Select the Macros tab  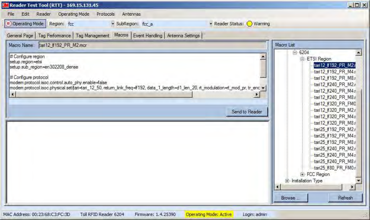[x=121, y=35]
